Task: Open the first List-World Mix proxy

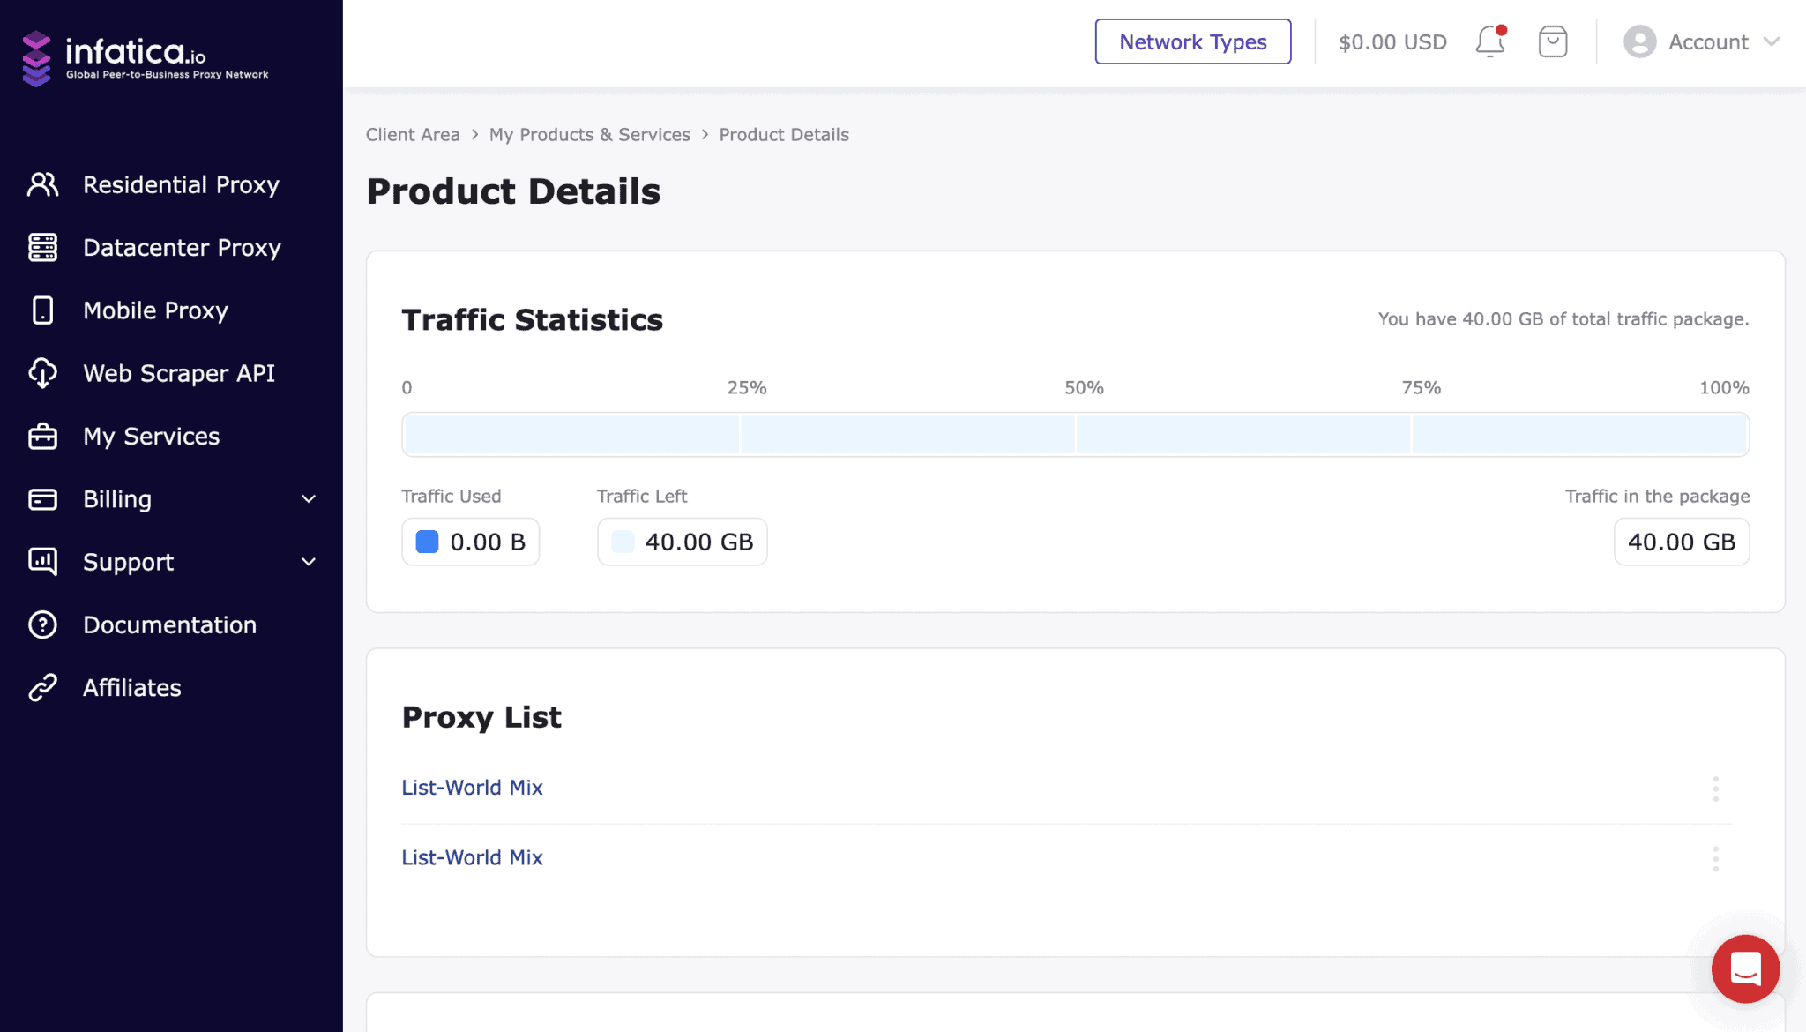Action: pyautogui.click(x=472, y=787)
